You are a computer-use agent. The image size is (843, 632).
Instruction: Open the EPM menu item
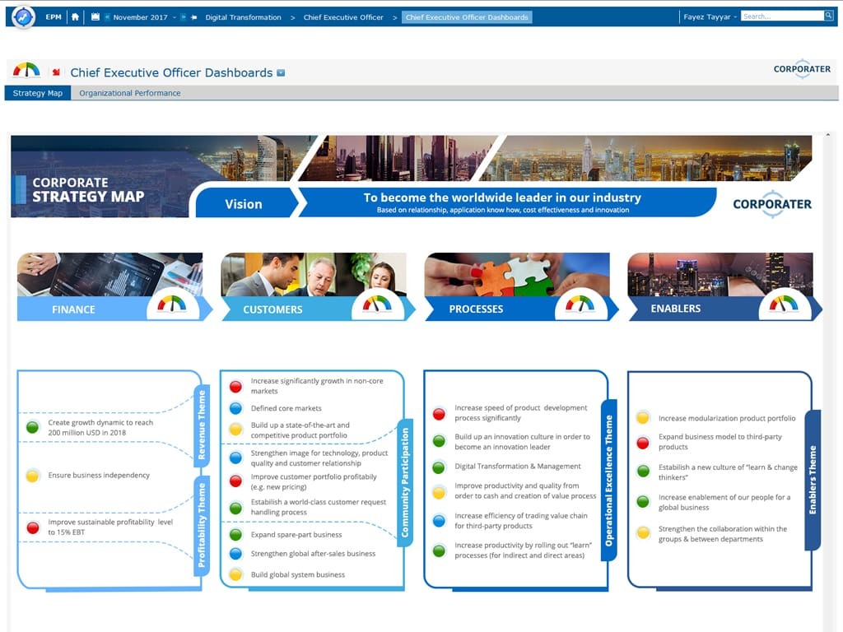[54, 16]
